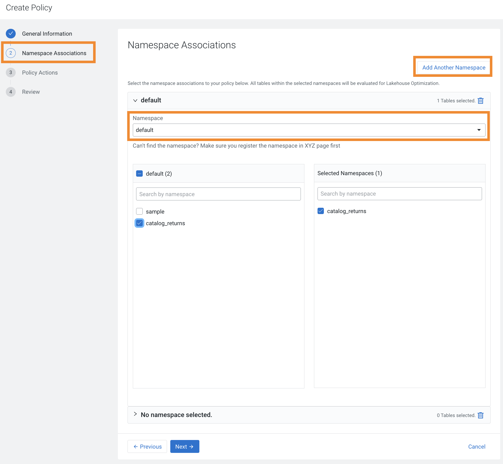Image resolution: width=503 pixels, height=464 pixels.
Task: Collapse the default namespace section
Action: click(135, 100)
